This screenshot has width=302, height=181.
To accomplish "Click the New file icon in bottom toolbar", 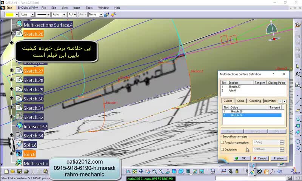I will point(6,171).
